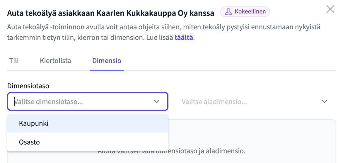Image resolution: width=345 pixels, height=163 pixels.
Task: Select the Dimensio tab
Action: coord(107,61)
